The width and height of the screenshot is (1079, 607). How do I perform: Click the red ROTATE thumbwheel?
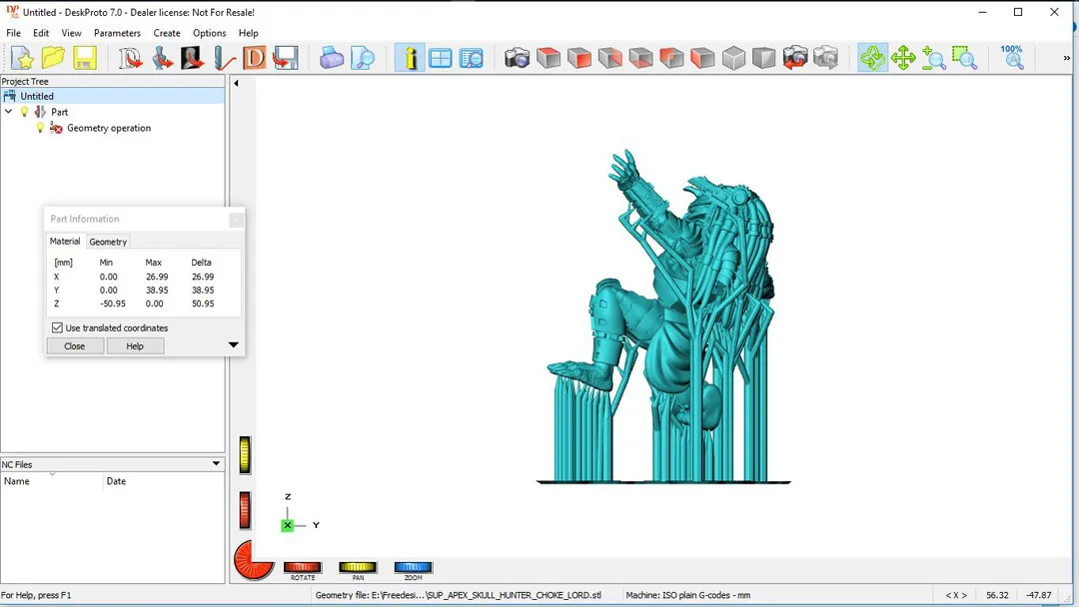coord(302,567)
